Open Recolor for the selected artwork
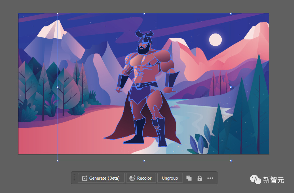 point(141,178)
